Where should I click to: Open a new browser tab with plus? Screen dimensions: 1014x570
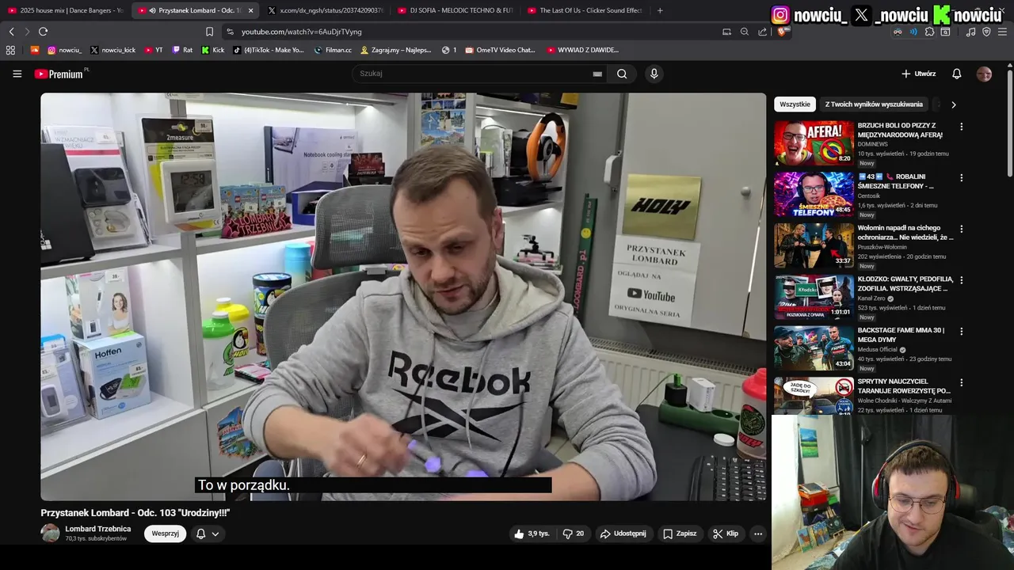(660, 10)
